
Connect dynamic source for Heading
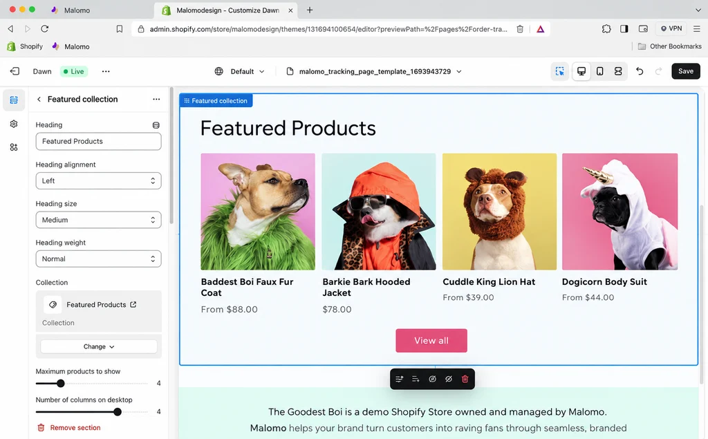156,125
